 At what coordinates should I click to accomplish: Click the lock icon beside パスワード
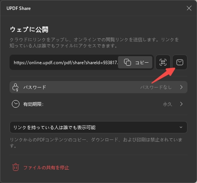(x=15, y=87)
